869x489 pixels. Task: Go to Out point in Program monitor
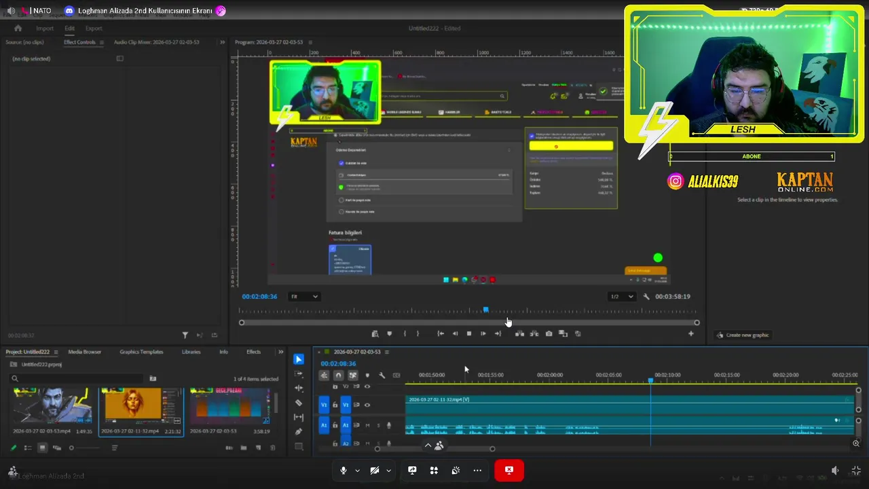498,333
